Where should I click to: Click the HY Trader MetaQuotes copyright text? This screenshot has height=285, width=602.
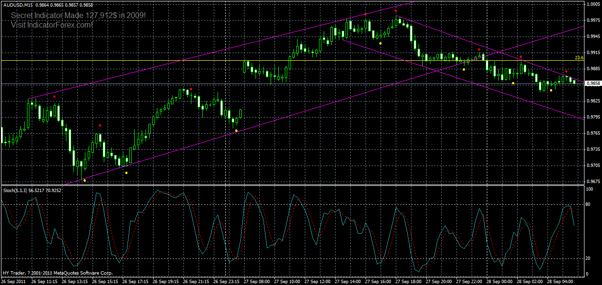57,273
